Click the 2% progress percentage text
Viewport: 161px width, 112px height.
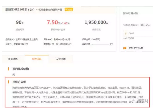[x=111, y=44]
